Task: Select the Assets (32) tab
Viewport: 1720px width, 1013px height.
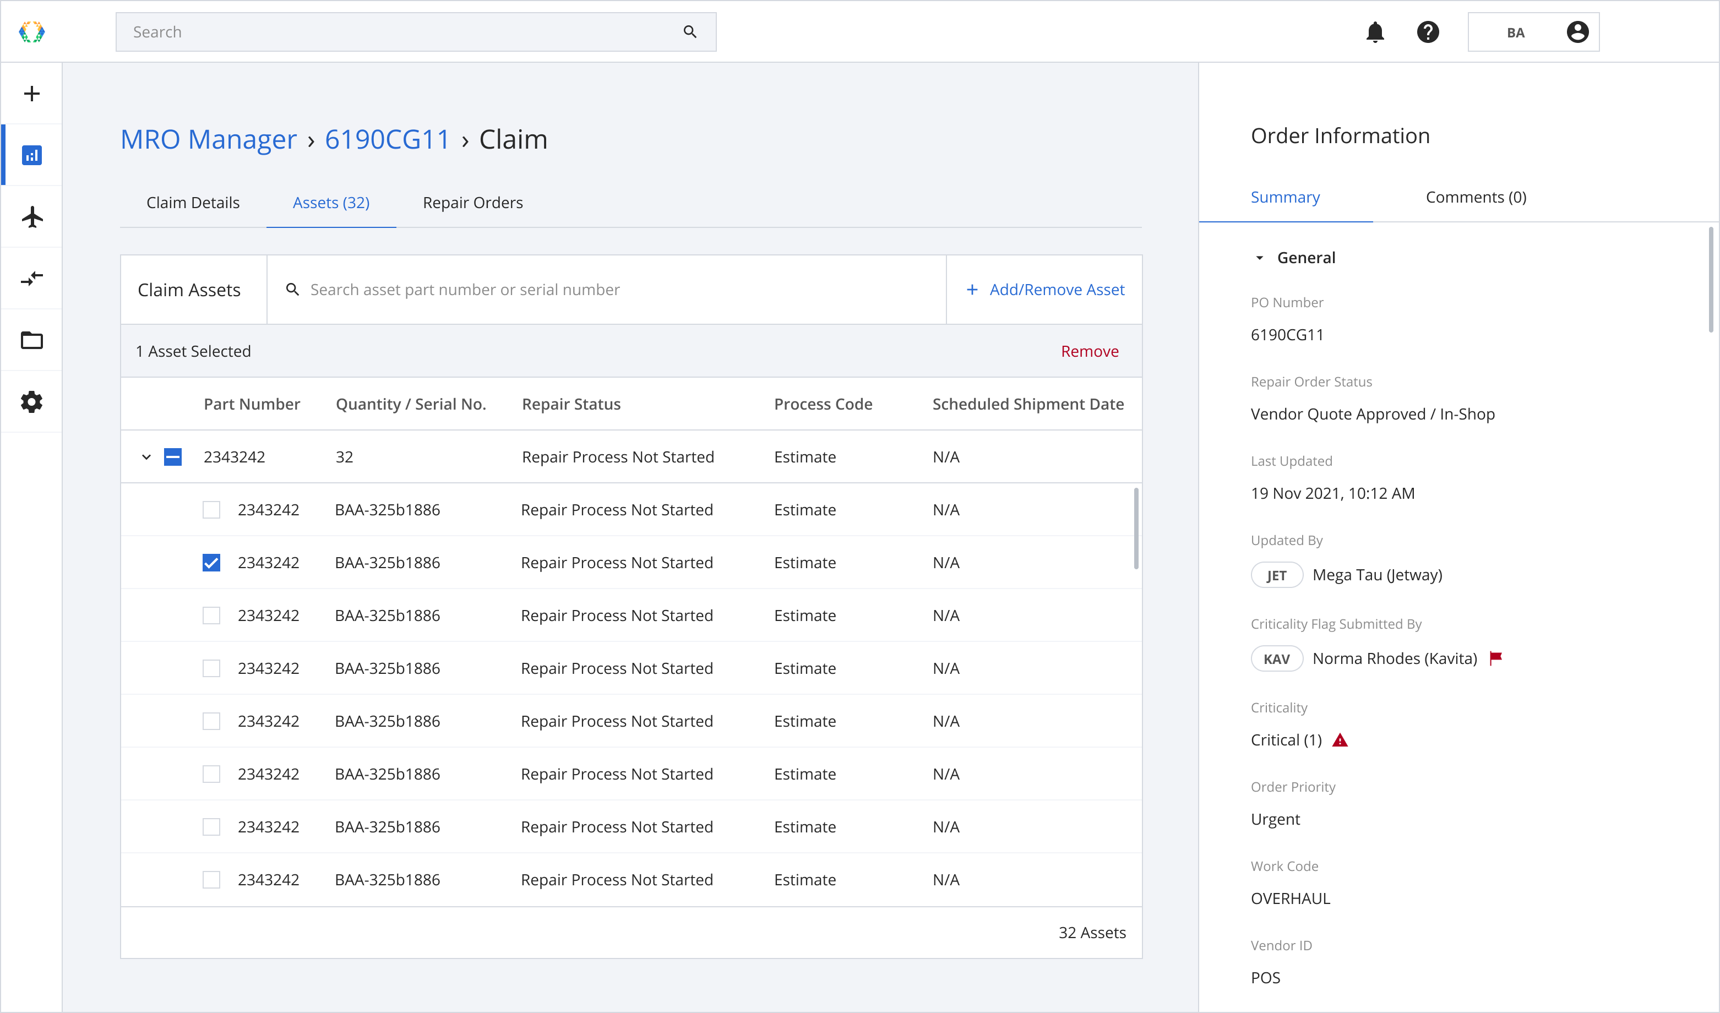Action: point(331,203)
